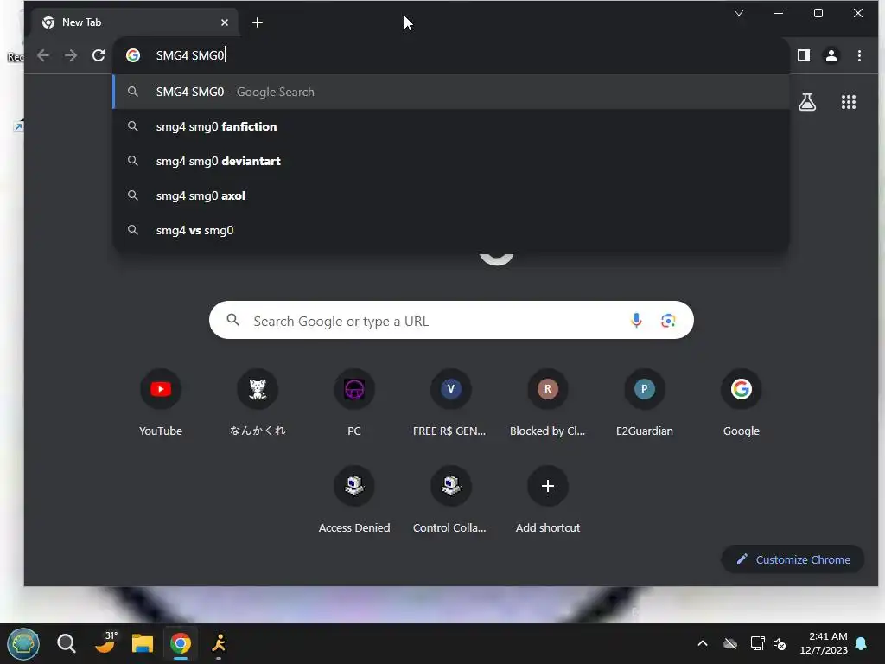
Task: Open the Chrome profile avatar
Action: 831,55
